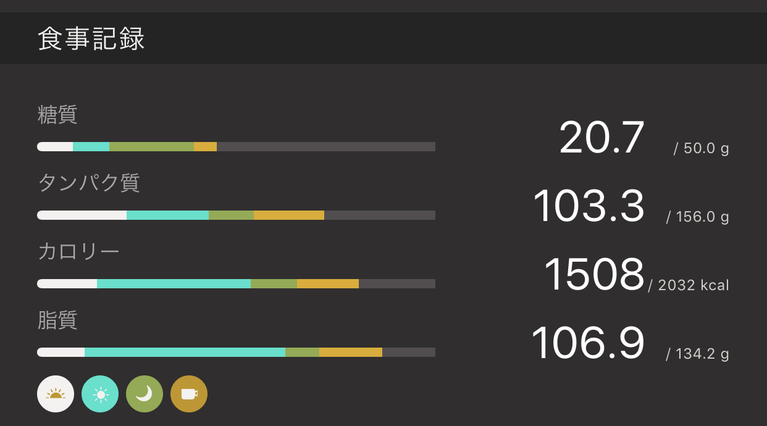Click the タンパク質 nutrient label
The image size is (767, 426).
(89, 183)
